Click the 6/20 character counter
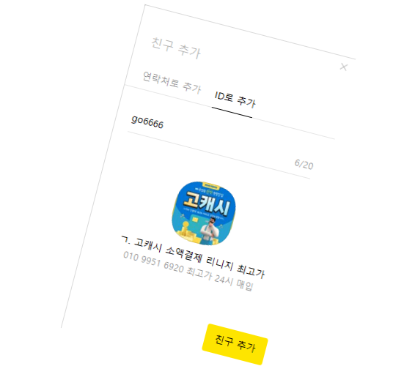Image resolution: width=415 pixels, height=377 pixels. [304, 164]
